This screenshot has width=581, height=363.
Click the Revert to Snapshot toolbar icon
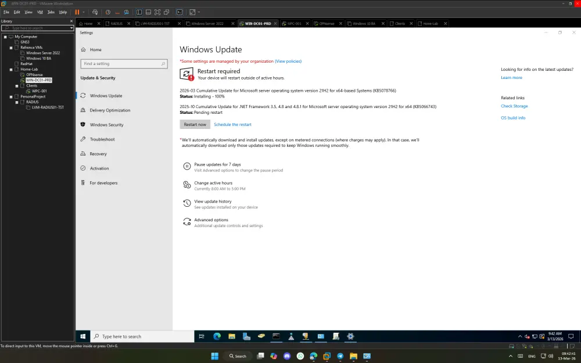[x=117, y=12]
